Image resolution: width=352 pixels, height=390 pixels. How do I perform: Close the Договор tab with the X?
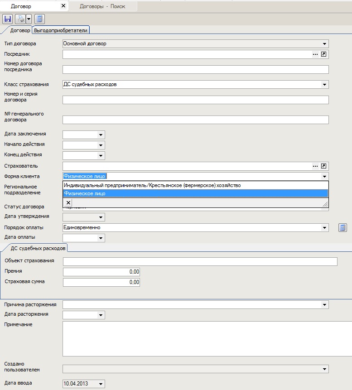[63, 6]
